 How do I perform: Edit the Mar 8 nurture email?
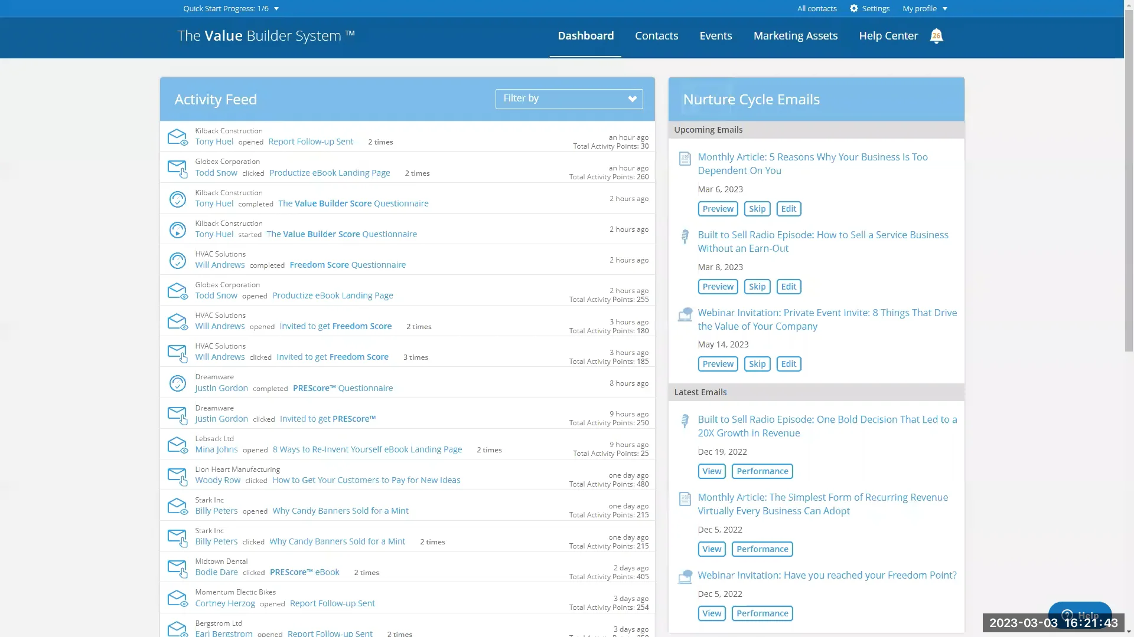click(788, 286)
